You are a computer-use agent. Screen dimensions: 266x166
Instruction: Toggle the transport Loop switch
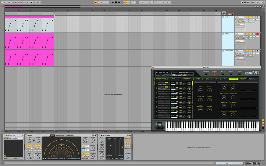[155, 2]
